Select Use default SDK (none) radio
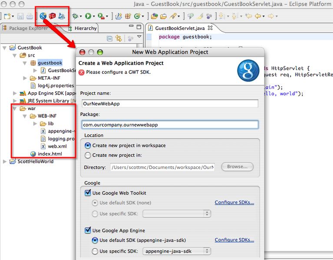Viewport: 333px width, 260px height. (95, 203)
